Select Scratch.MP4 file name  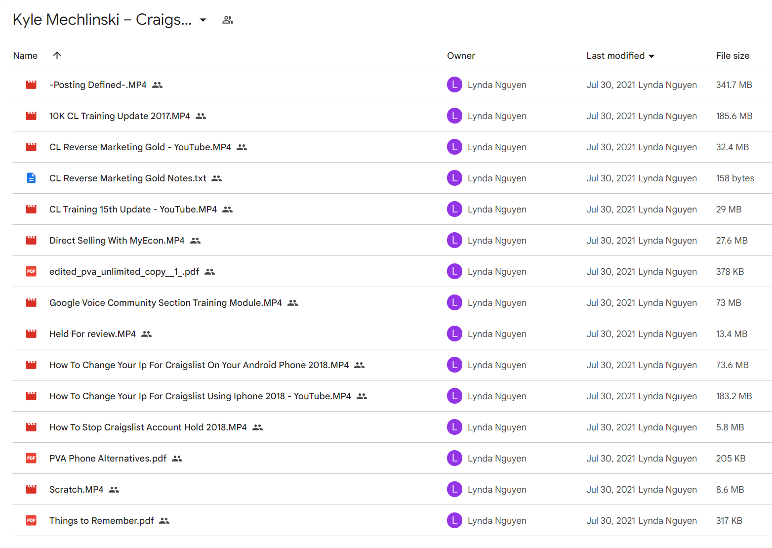point(77,490)
